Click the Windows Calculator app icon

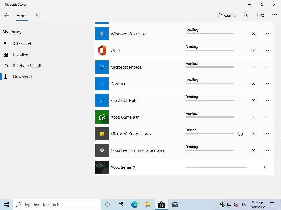[x=102, y=34]
